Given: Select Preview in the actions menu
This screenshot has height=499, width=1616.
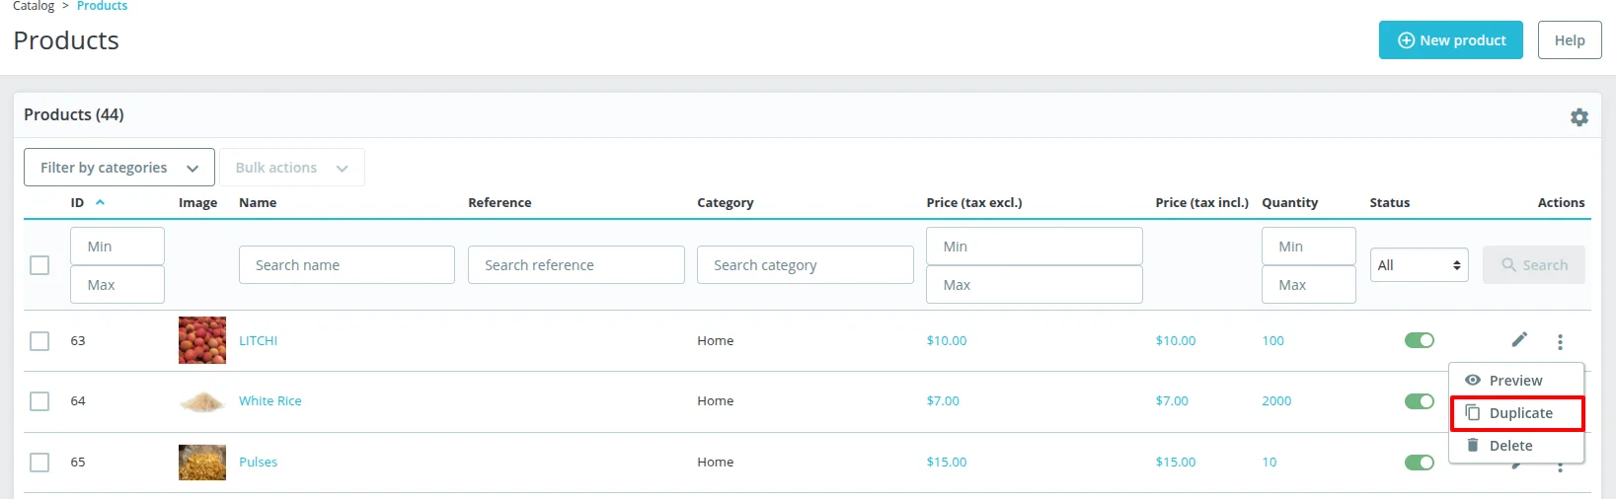Looking at the screenshot, I should [x=1514, y=381].
